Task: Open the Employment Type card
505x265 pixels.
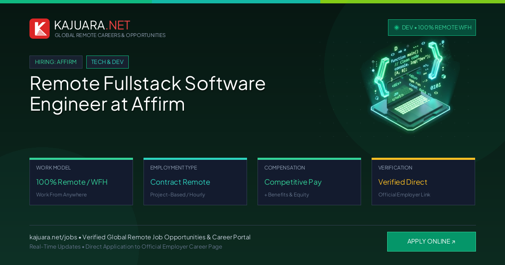Action: tap(195, 181)
